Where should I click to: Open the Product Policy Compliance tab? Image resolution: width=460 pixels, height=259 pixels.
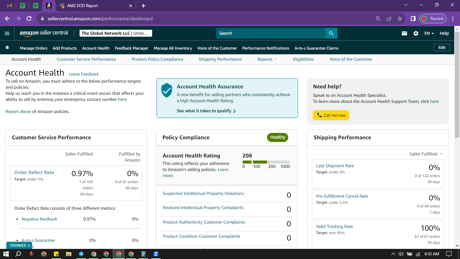[157, 59]
